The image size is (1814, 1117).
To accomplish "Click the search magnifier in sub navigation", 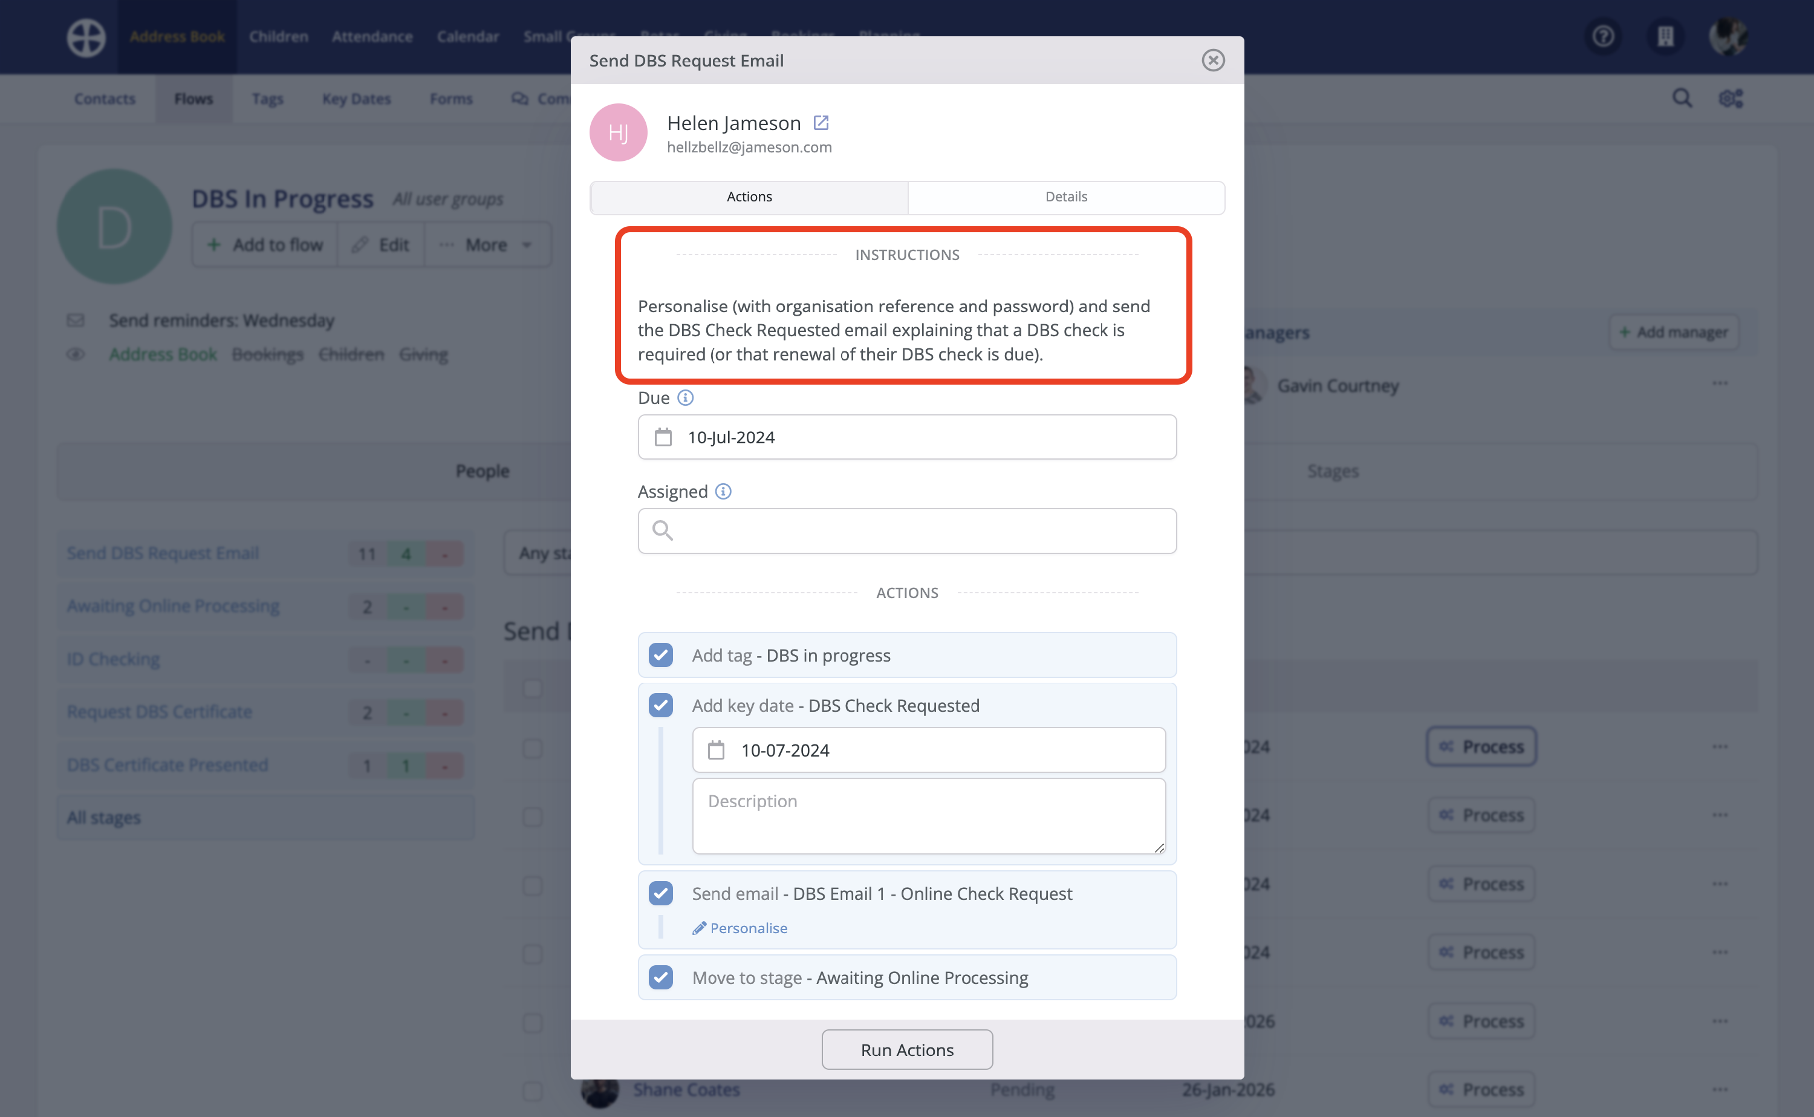I will (1682, 98).
